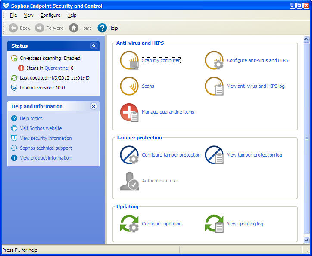
Task: Click the Help topics question mark icon
Action: (14, 118)
